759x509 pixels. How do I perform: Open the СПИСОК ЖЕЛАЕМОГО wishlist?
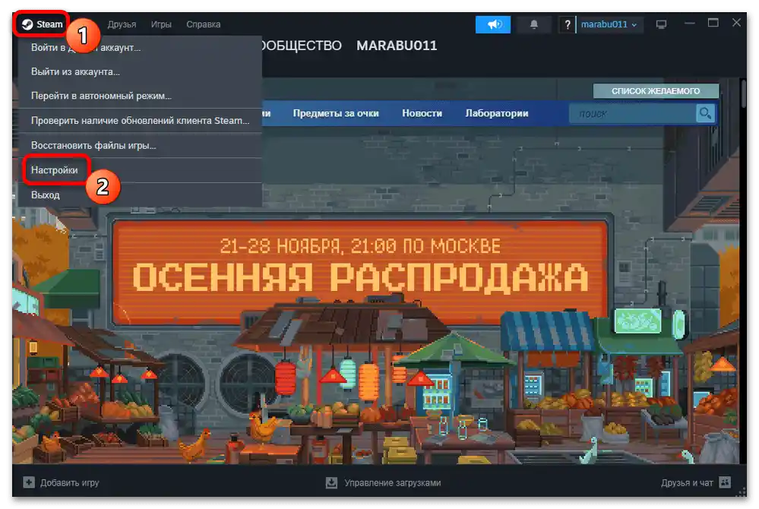tap(657, 90)
